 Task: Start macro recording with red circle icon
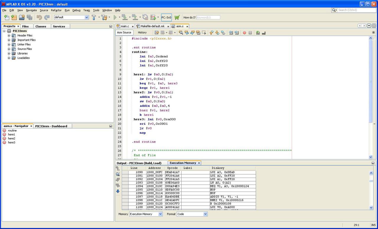[x=244, y=33]
